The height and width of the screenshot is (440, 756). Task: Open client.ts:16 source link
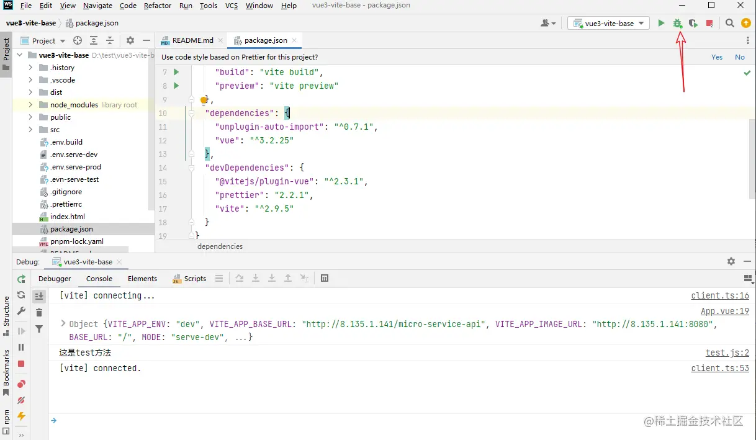click(x=720, y=296)
